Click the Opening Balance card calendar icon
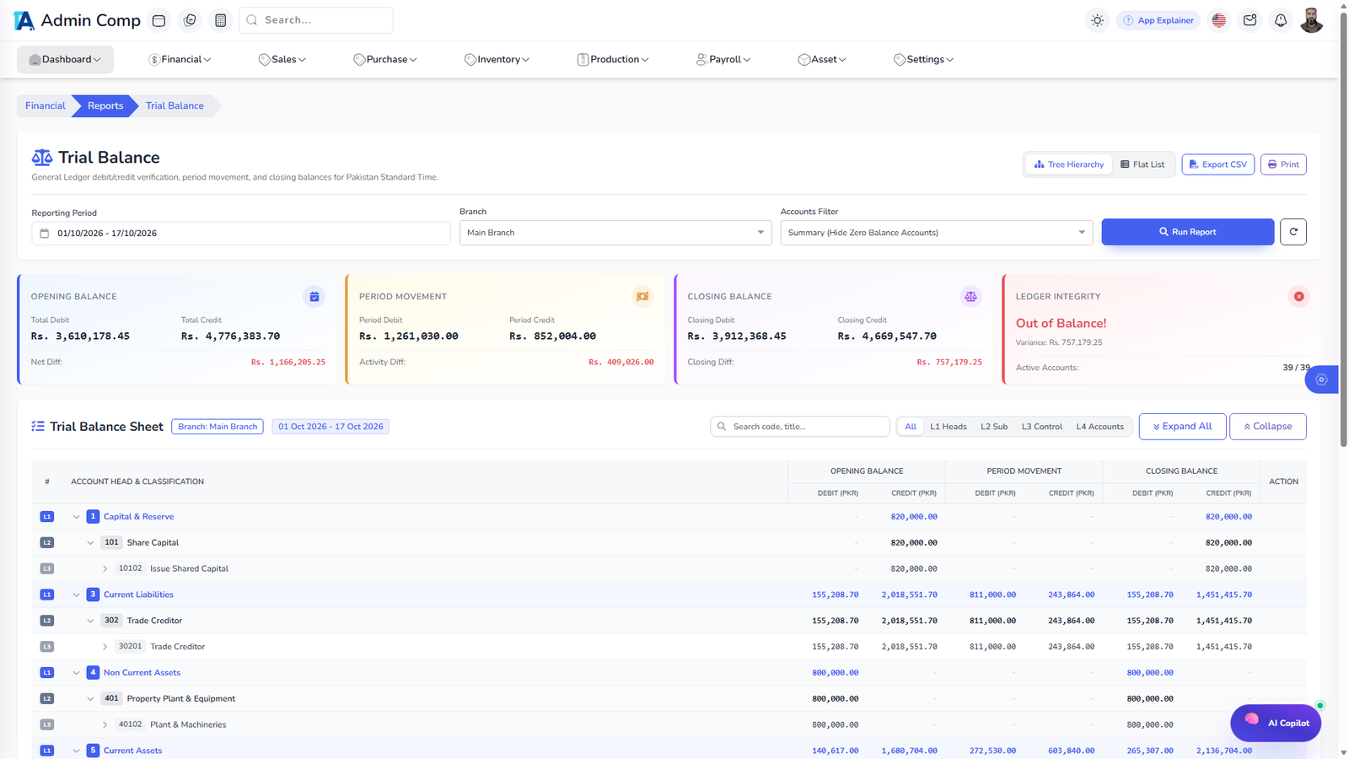This screenshot has width=1349, height=759. tap(314, 297)
